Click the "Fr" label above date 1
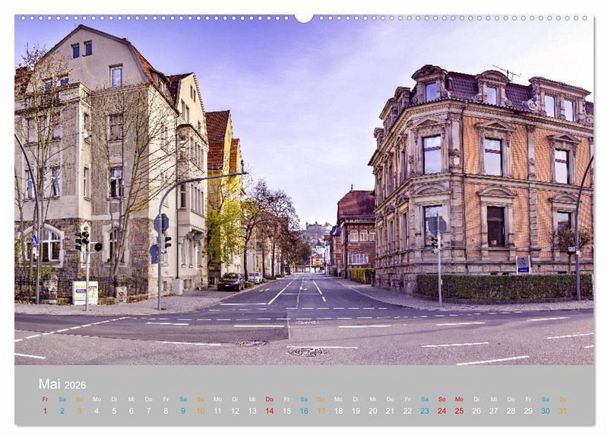The image size is (608, 439). click(x=45, y=399)
